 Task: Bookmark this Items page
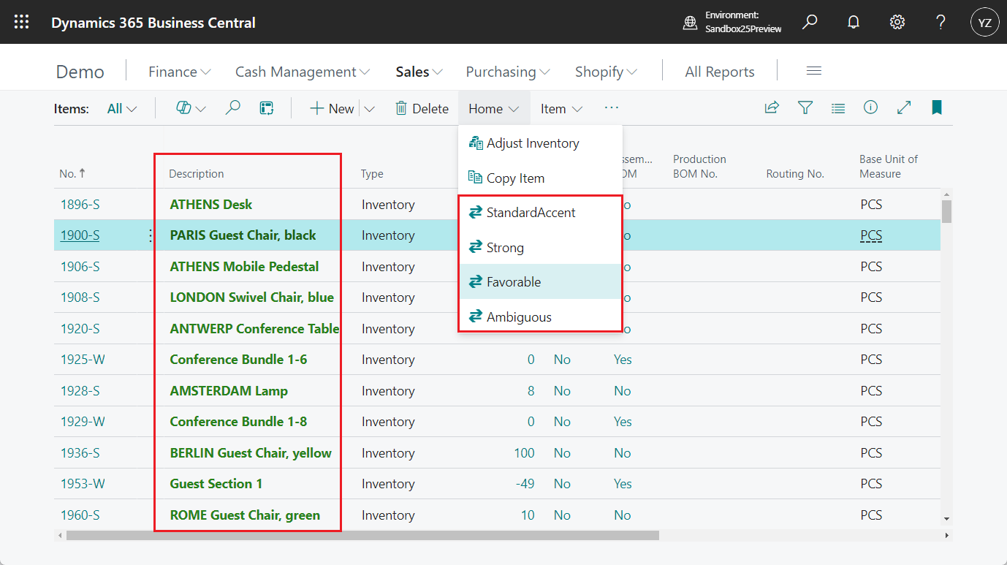pos(937,108)
